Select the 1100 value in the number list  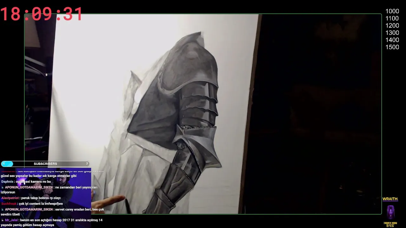pyautogui.click(x=392, y=18)
